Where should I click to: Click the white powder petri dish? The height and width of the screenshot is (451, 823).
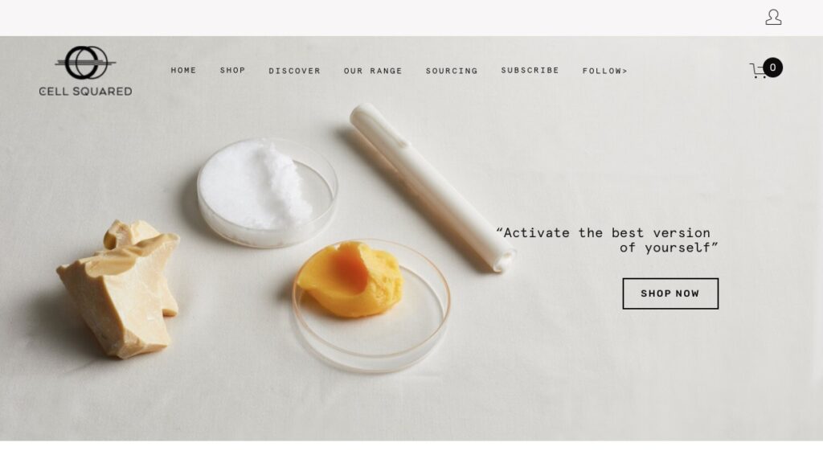(267, 193)
